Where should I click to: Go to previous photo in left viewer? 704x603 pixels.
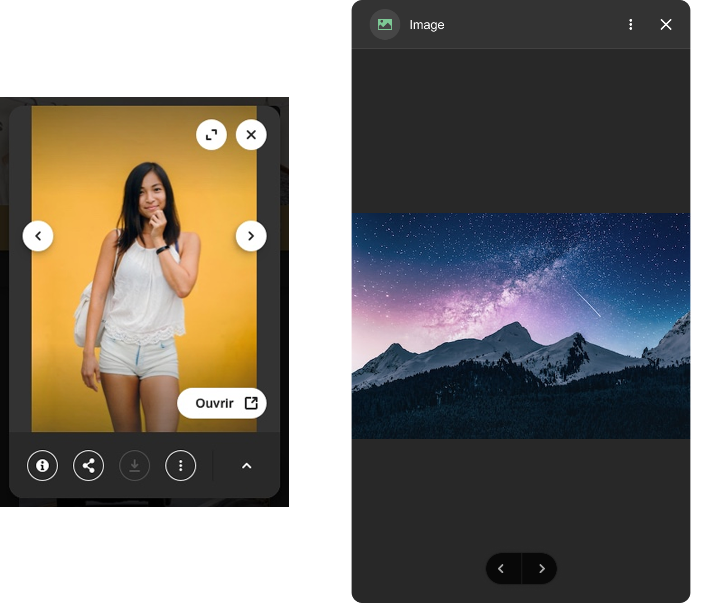point(38,236)
